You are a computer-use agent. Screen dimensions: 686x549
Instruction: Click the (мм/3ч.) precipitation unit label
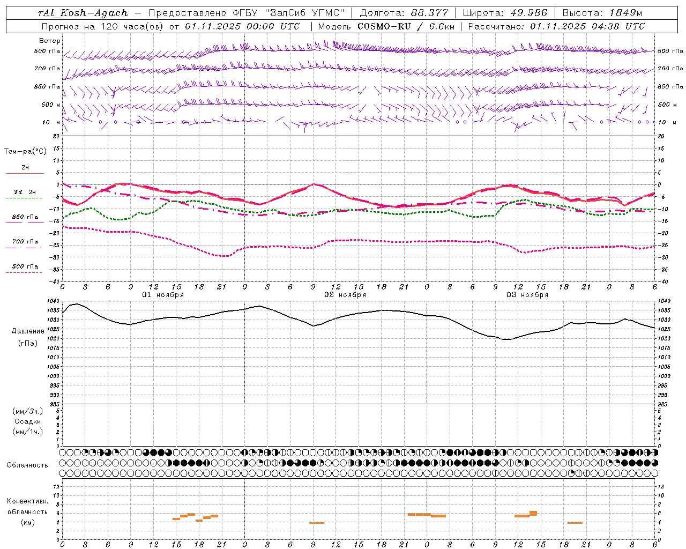pyautogui.click(x=28, y=411)
